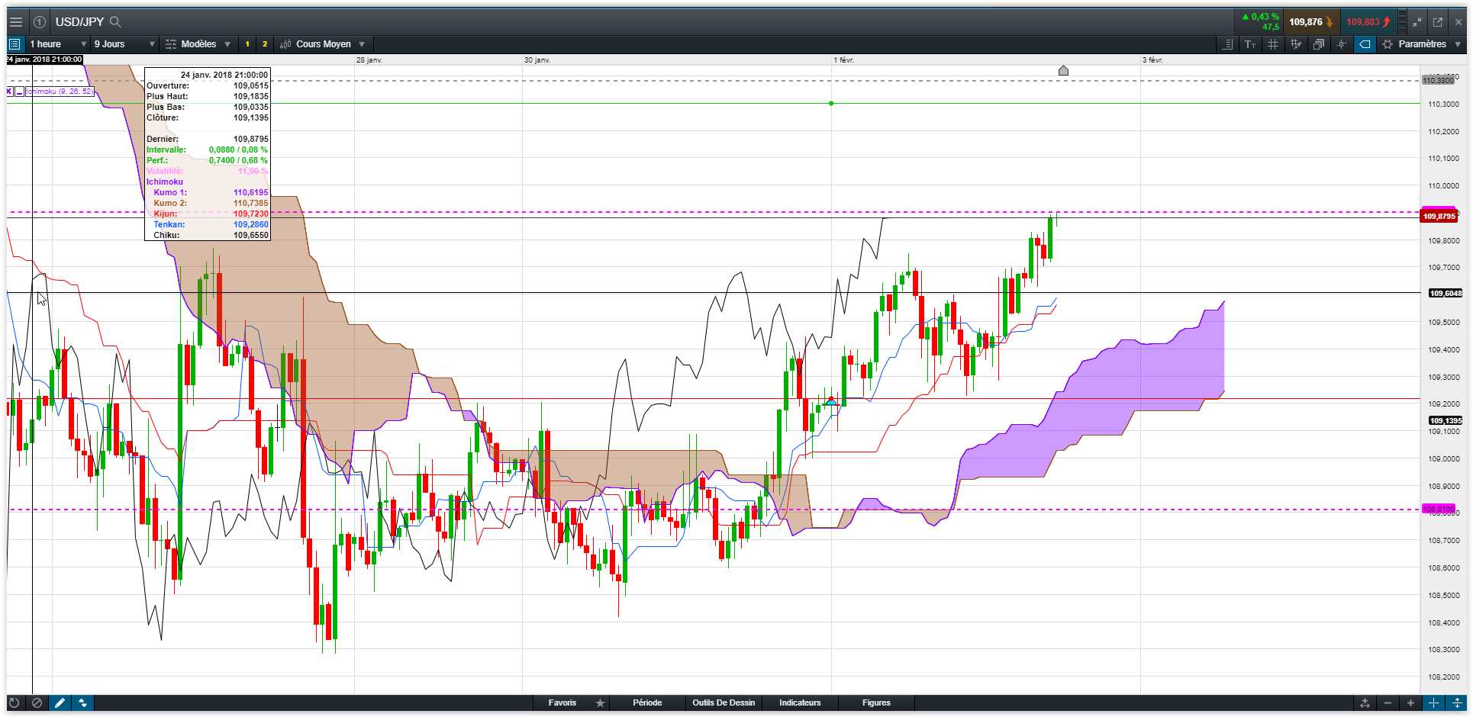Toggle the price label tag button
Image resolution: width=1473 pixels, height=717 pixels.
pyautogui.click(x=1365, y=44)
